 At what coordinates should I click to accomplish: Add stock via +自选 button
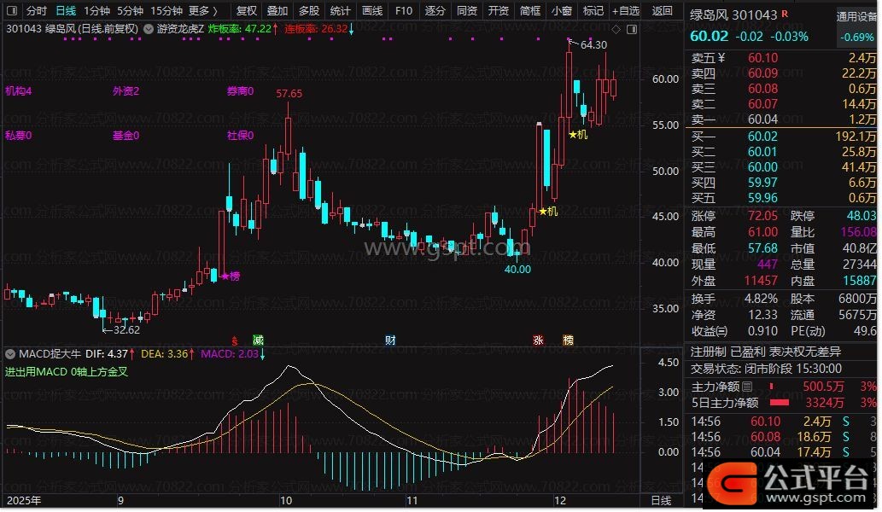pyautogui.click(x=625, y=11)
